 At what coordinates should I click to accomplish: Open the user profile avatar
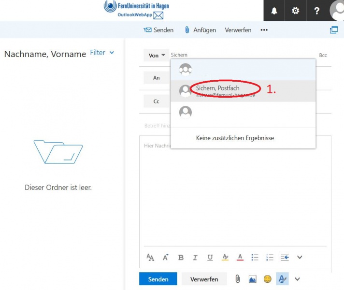[337, 11]
